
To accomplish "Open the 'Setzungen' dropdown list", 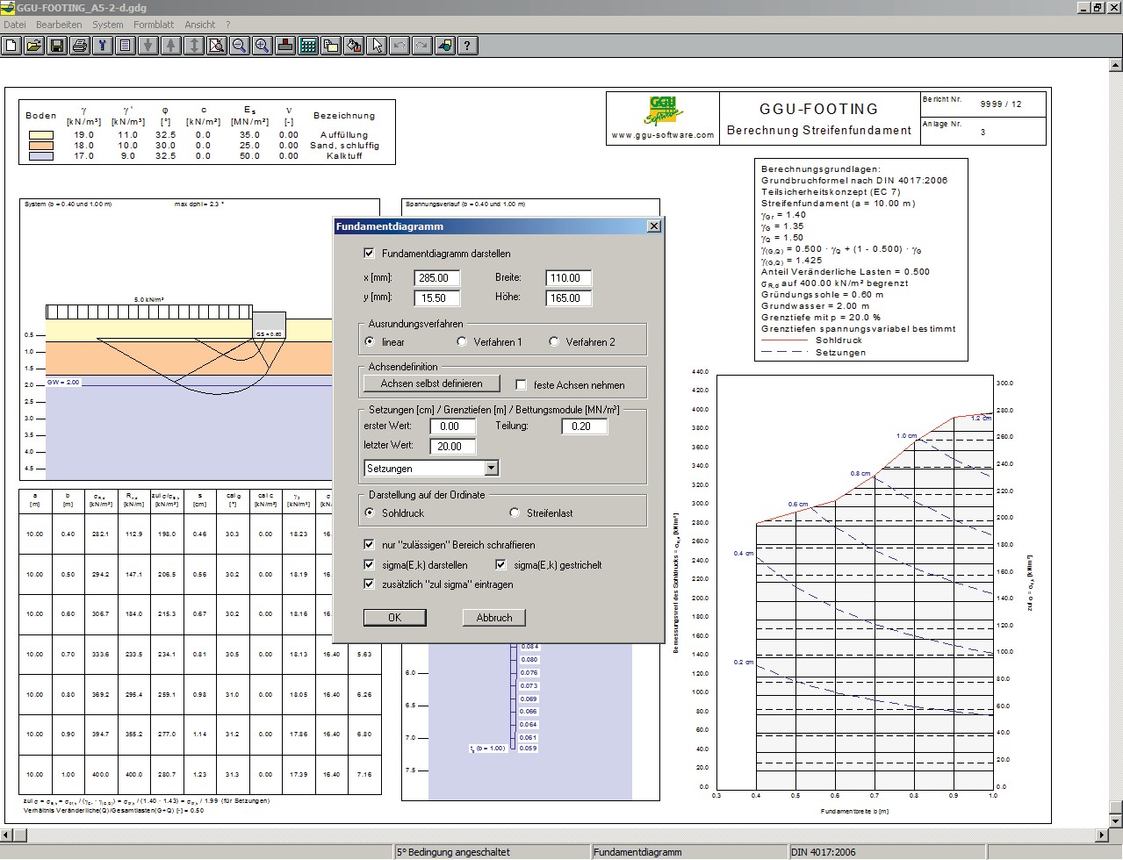I will pyautogui.click(x=492, y=469).
